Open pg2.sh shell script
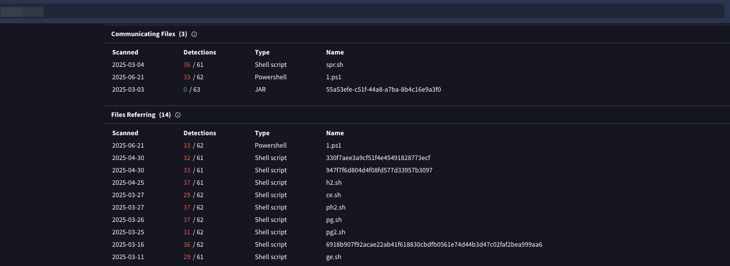The width and height of the screenshot is (730, 266). click(335, 232)
